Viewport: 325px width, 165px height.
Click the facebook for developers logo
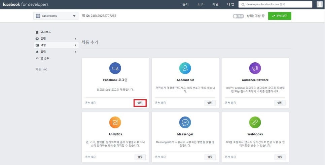(26, 4)
